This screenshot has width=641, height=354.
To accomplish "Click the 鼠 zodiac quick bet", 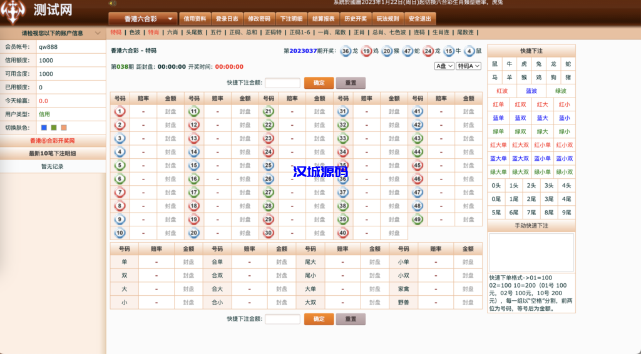I will pos(495,64).
